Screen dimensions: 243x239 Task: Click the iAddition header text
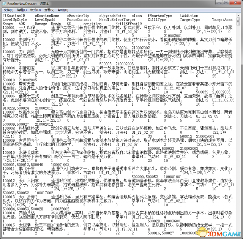click(189, 16)
